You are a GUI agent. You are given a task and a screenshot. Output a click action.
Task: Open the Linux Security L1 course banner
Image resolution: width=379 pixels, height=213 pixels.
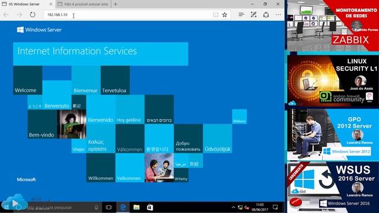tap(333, 81)
